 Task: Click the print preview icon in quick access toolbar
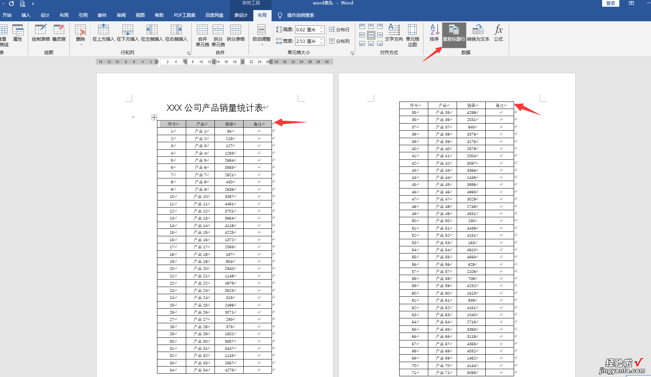(x=23, y=3)
